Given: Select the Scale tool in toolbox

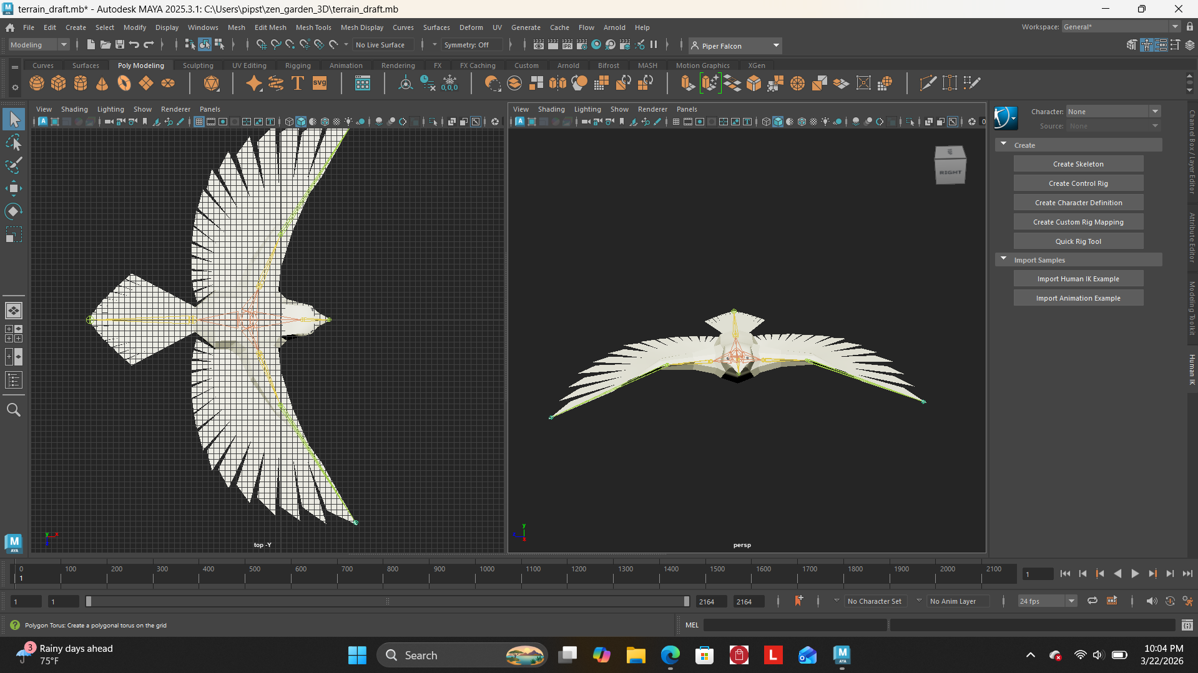Looking at the screenshot, I should click(x=14, y=235).
